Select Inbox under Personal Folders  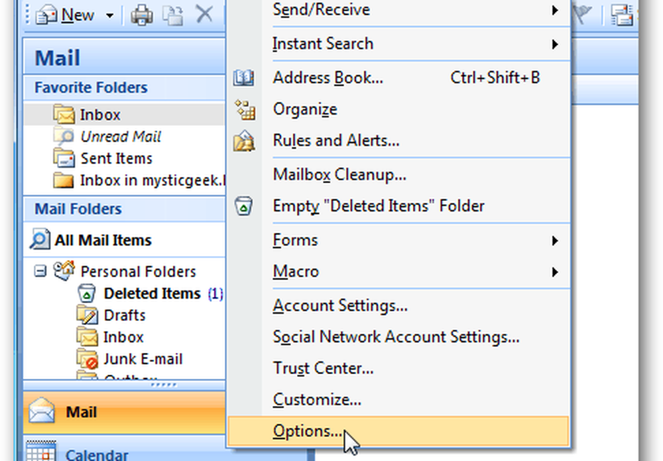[123, 338]
